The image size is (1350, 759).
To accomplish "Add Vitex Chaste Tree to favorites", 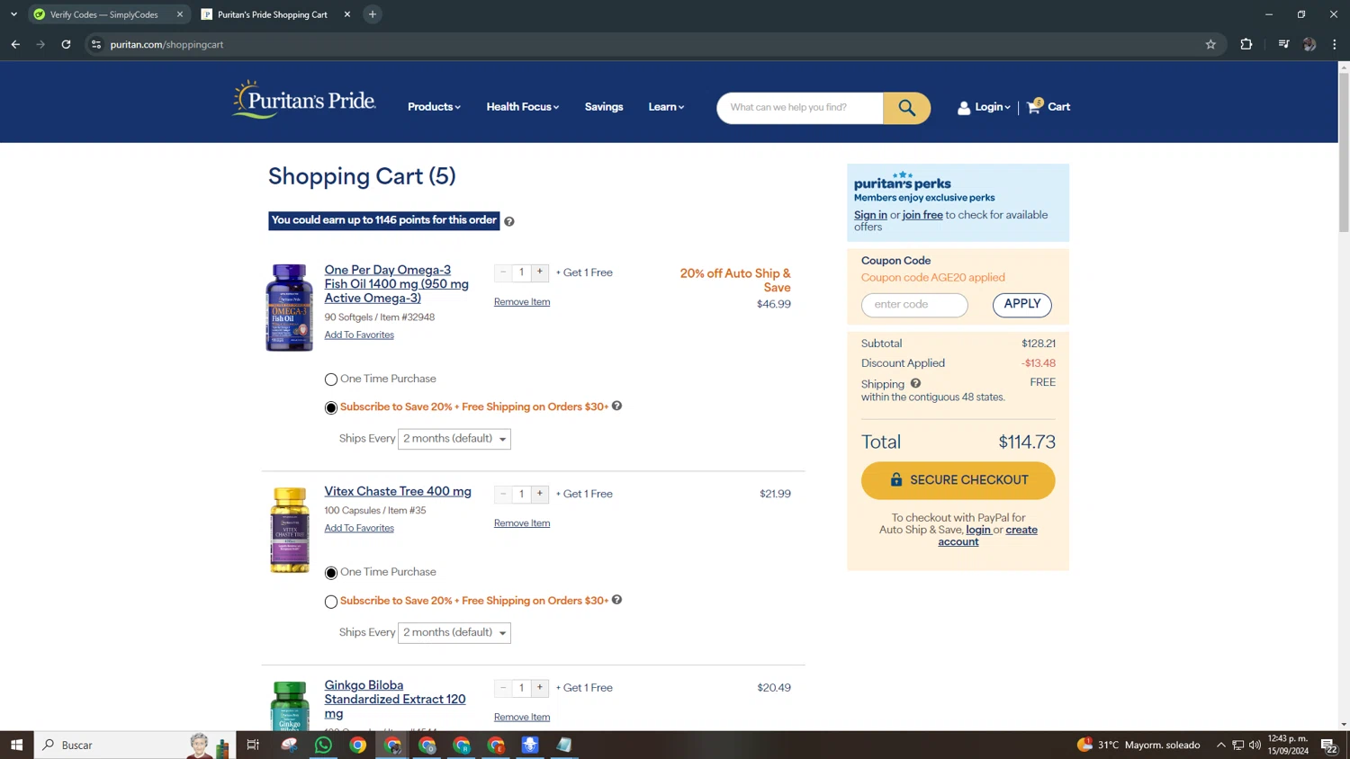I will (x=359, y=529).
